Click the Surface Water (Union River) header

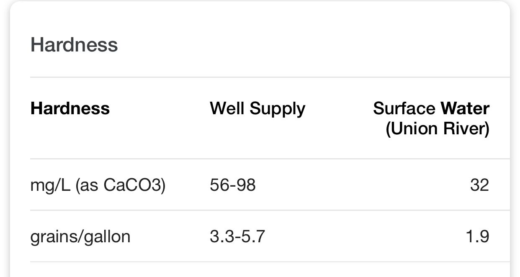click(431, 118)
